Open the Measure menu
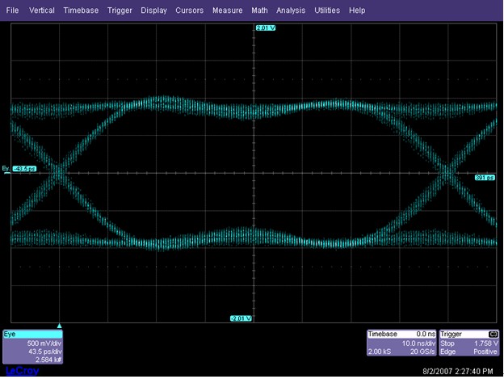This screenshot has height=379, width=504. point(227,11)
